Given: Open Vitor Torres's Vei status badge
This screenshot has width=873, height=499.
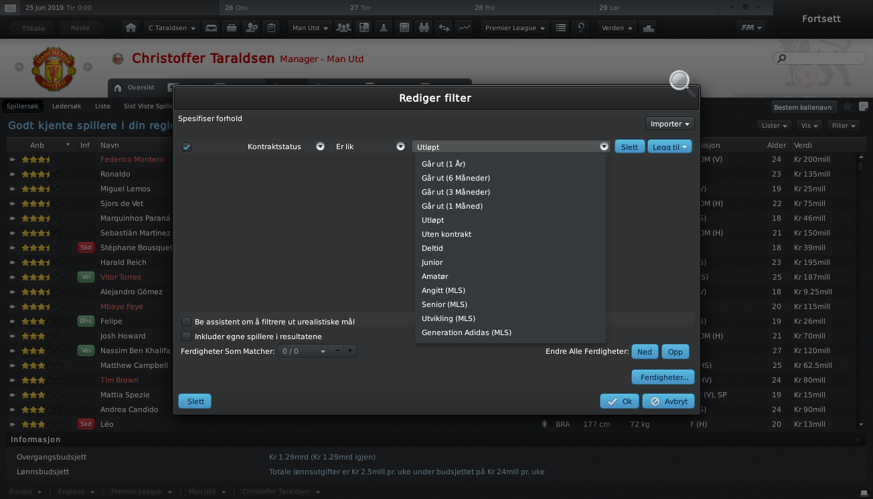Looking at the screenshot, I should coord(86,277).
